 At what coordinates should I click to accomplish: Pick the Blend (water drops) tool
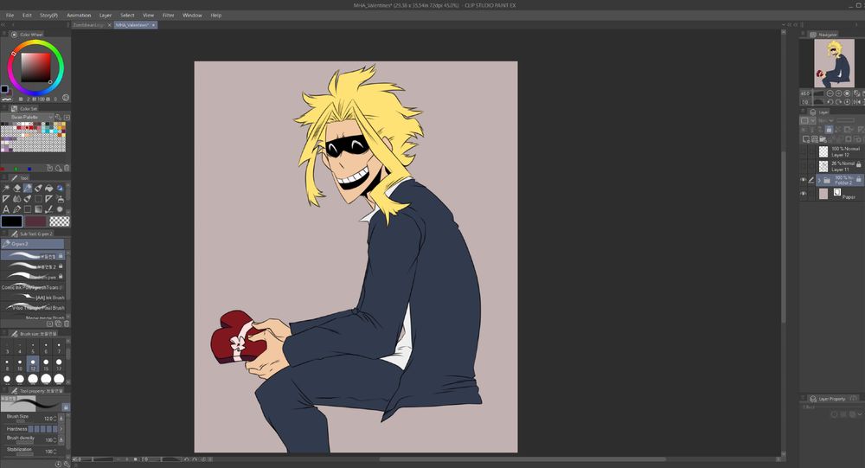point(16,199)
